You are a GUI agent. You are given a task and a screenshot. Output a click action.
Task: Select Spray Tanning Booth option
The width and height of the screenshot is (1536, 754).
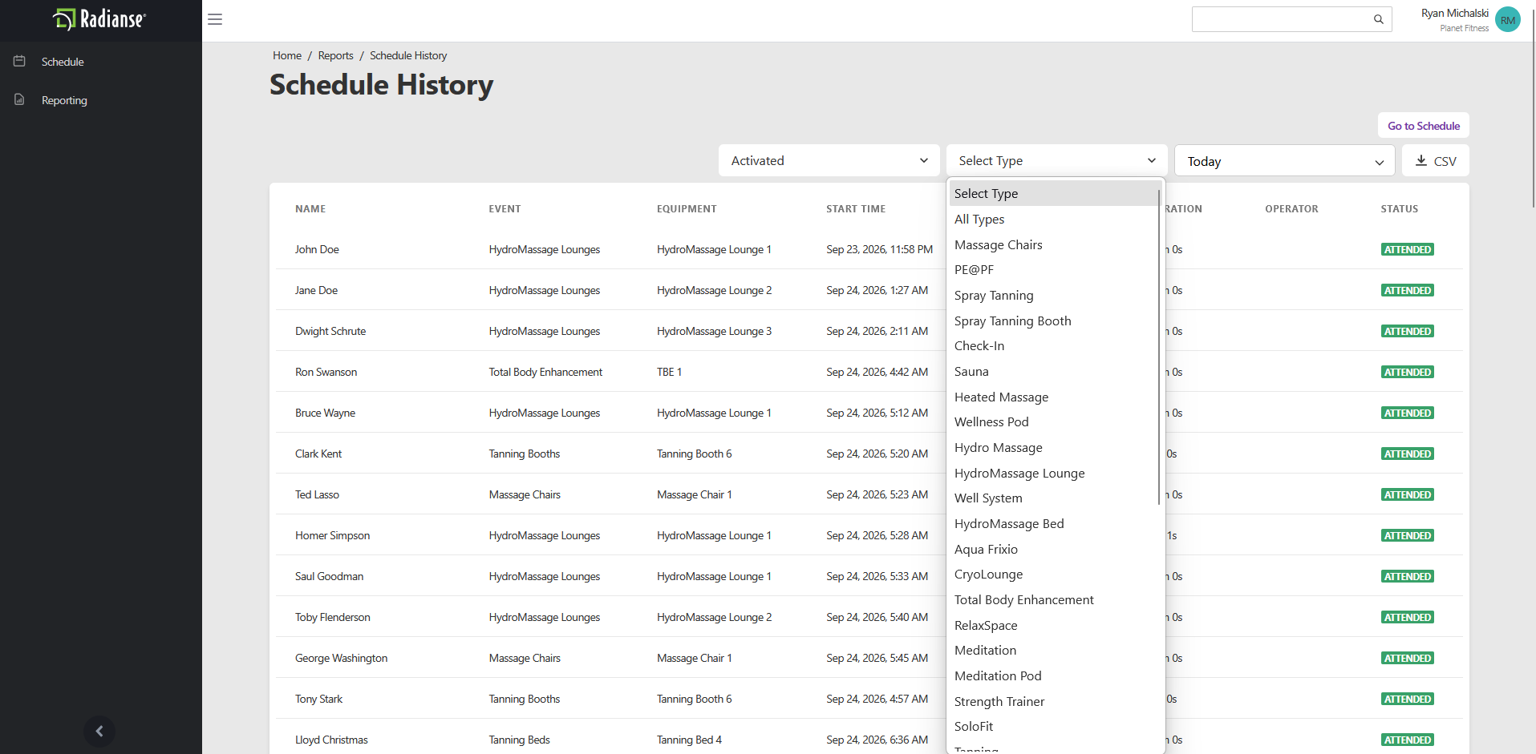tap(1054, 321)
